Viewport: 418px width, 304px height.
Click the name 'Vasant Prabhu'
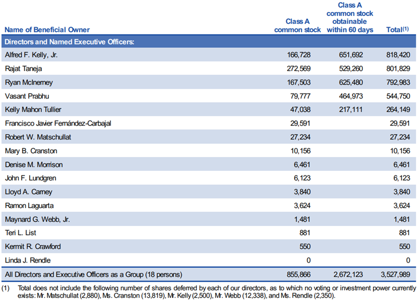tap(27, 96)
